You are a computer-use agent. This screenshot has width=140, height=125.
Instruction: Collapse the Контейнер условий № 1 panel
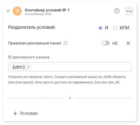pos(8,11)
